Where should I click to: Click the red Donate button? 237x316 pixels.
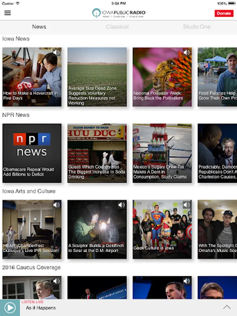tap(224, 13)
